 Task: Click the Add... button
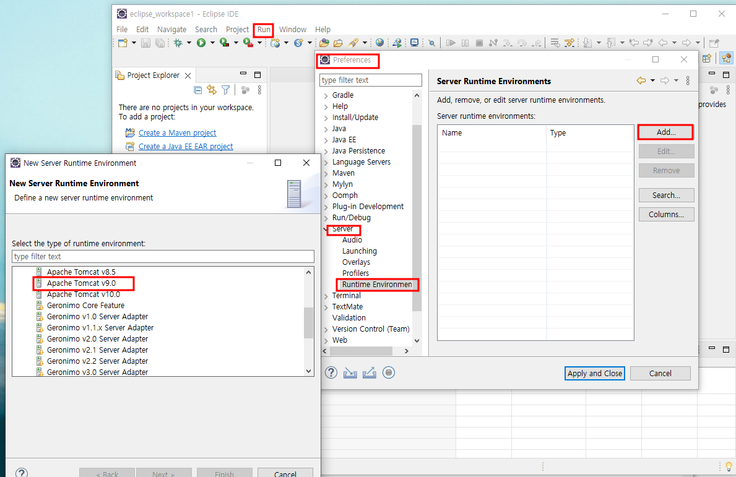point(665,132)
